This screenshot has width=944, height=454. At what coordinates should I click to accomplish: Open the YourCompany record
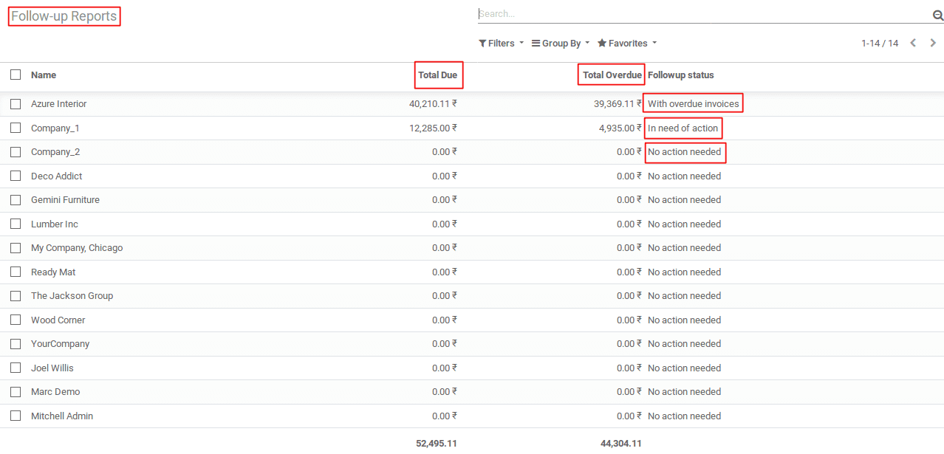61,344
